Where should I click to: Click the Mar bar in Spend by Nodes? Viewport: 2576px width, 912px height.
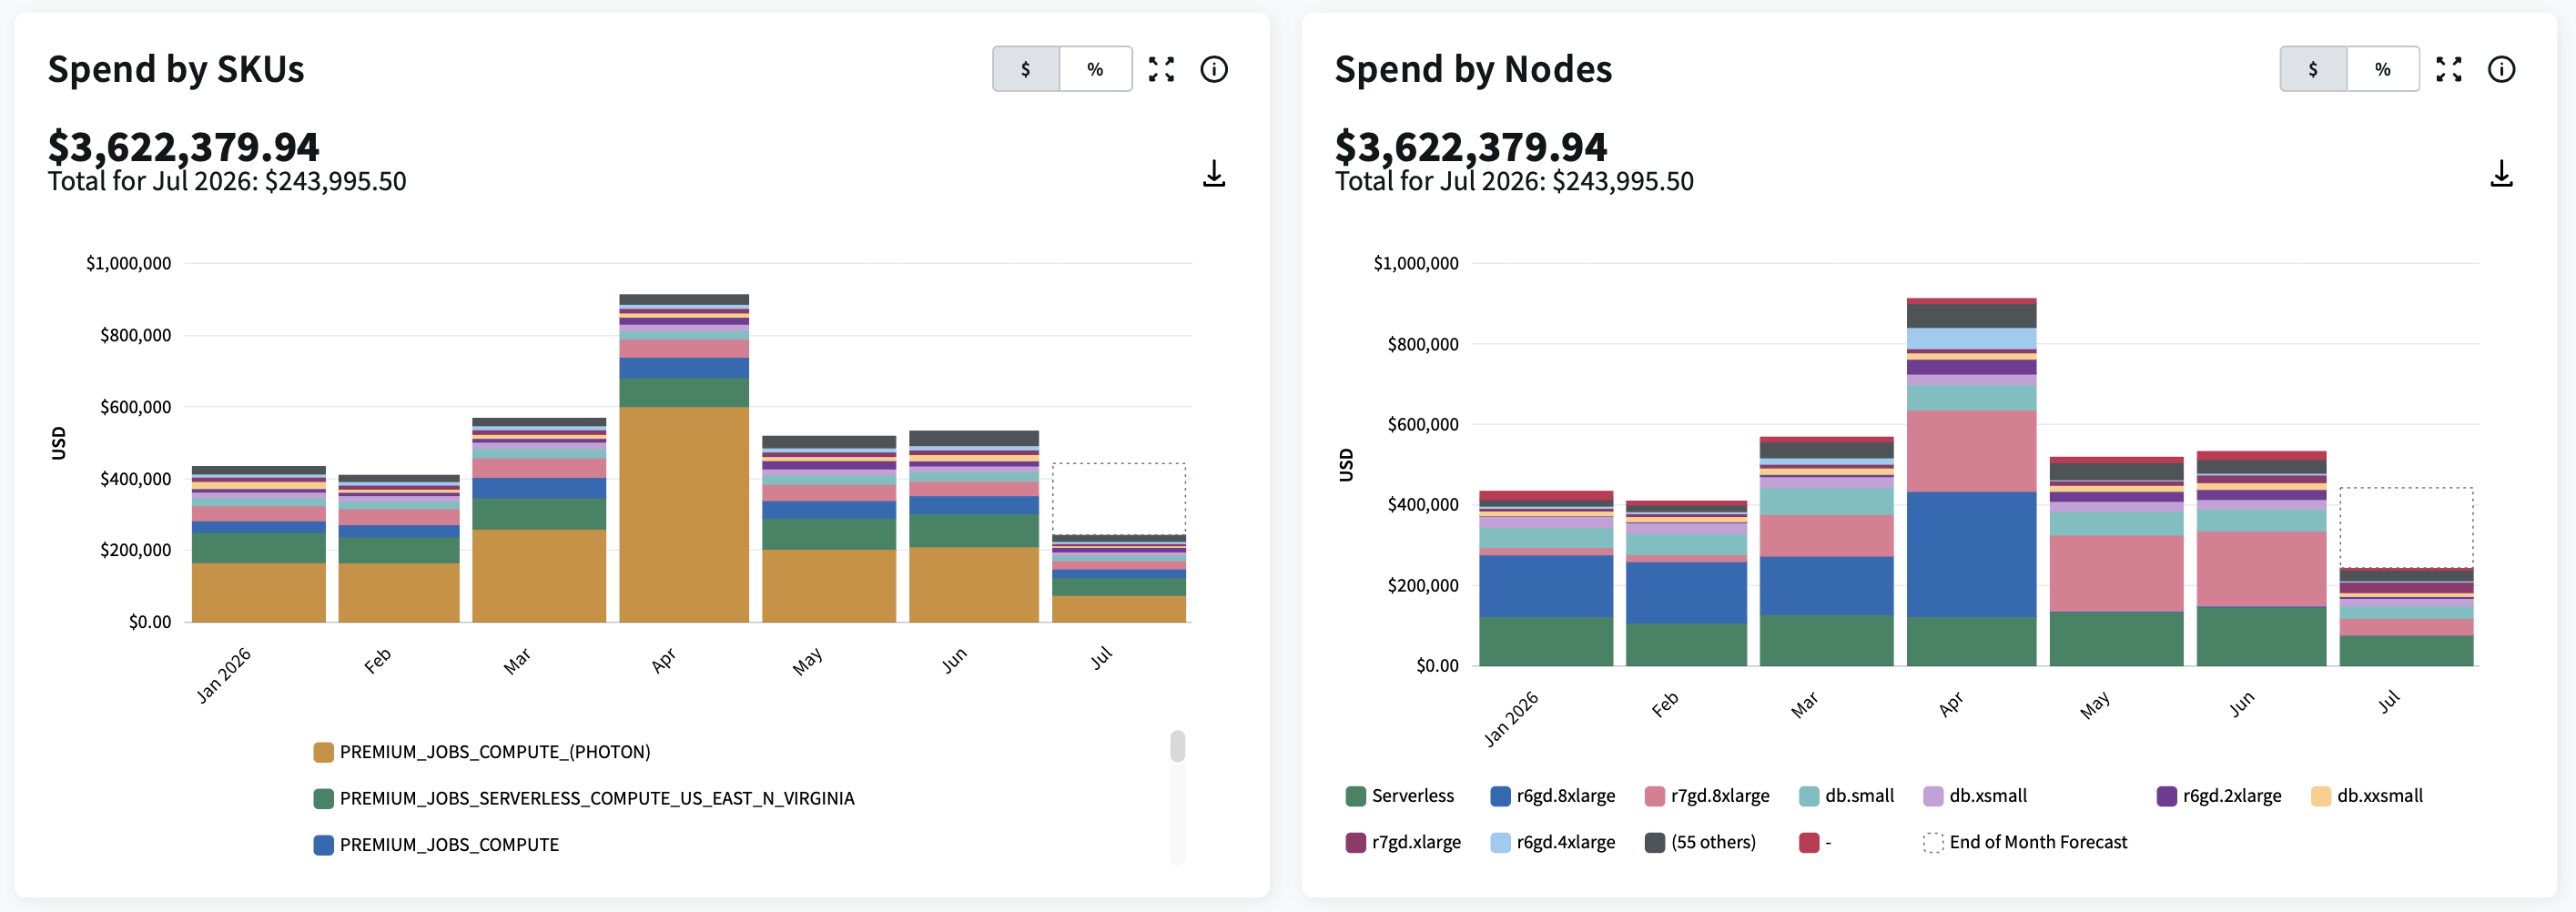point(1826,551)
